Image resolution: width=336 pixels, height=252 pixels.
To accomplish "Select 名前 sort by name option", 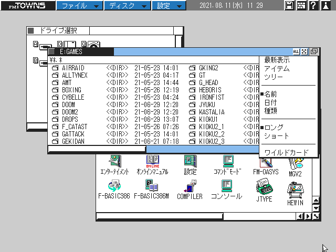I will 270,94.
